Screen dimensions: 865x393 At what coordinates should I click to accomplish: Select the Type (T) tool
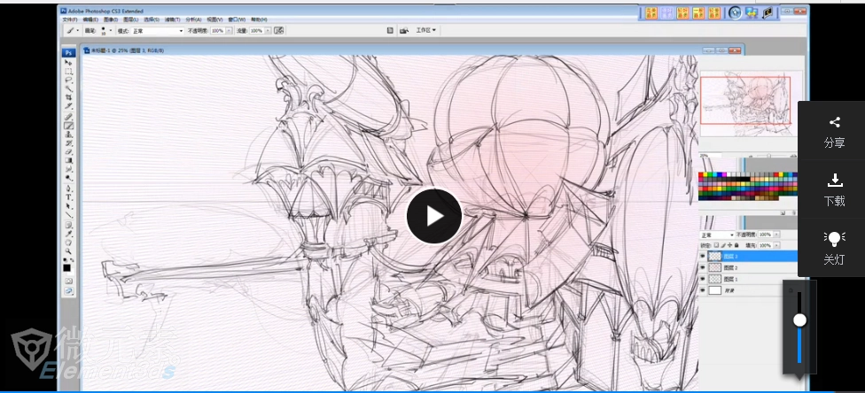click(68, 196)
